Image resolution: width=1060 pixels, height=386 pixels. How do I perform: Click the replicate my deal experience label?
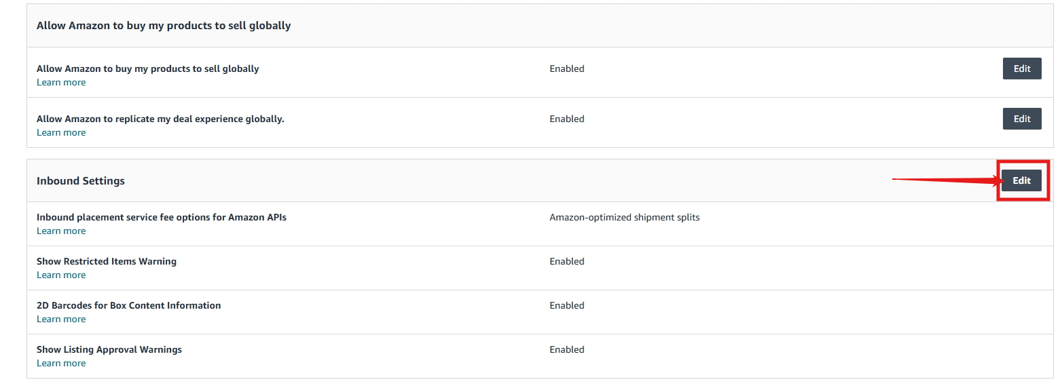[160, 119]
